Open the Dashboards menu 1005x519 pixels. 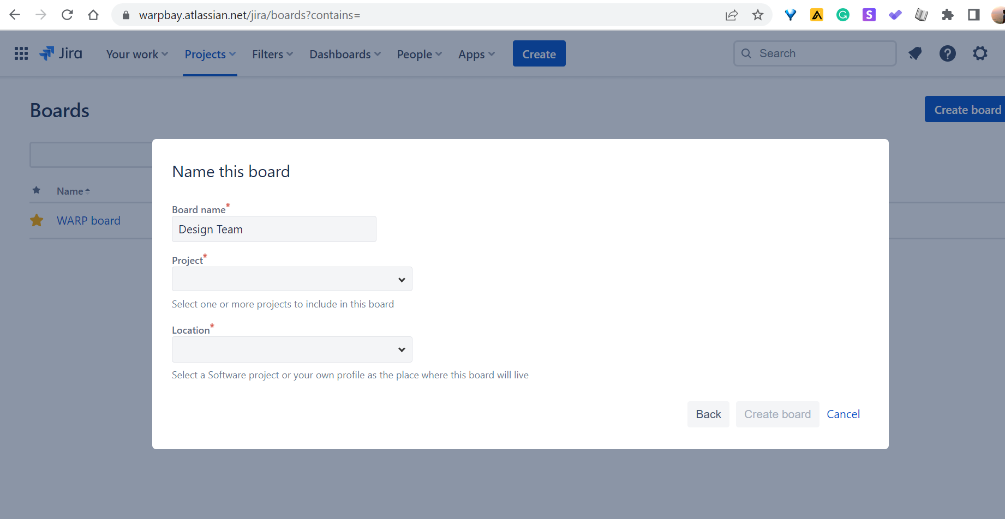[344, 54]
